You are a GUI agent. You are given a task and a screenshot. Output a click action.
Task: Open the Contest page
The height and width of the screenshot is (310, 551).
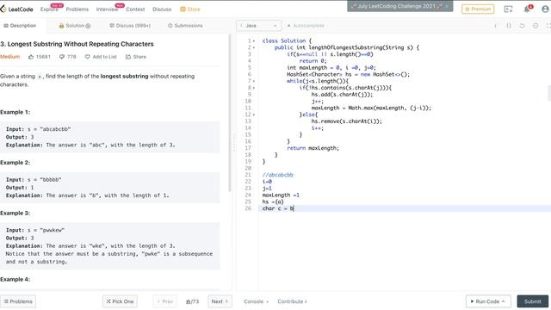coord(135,9)
